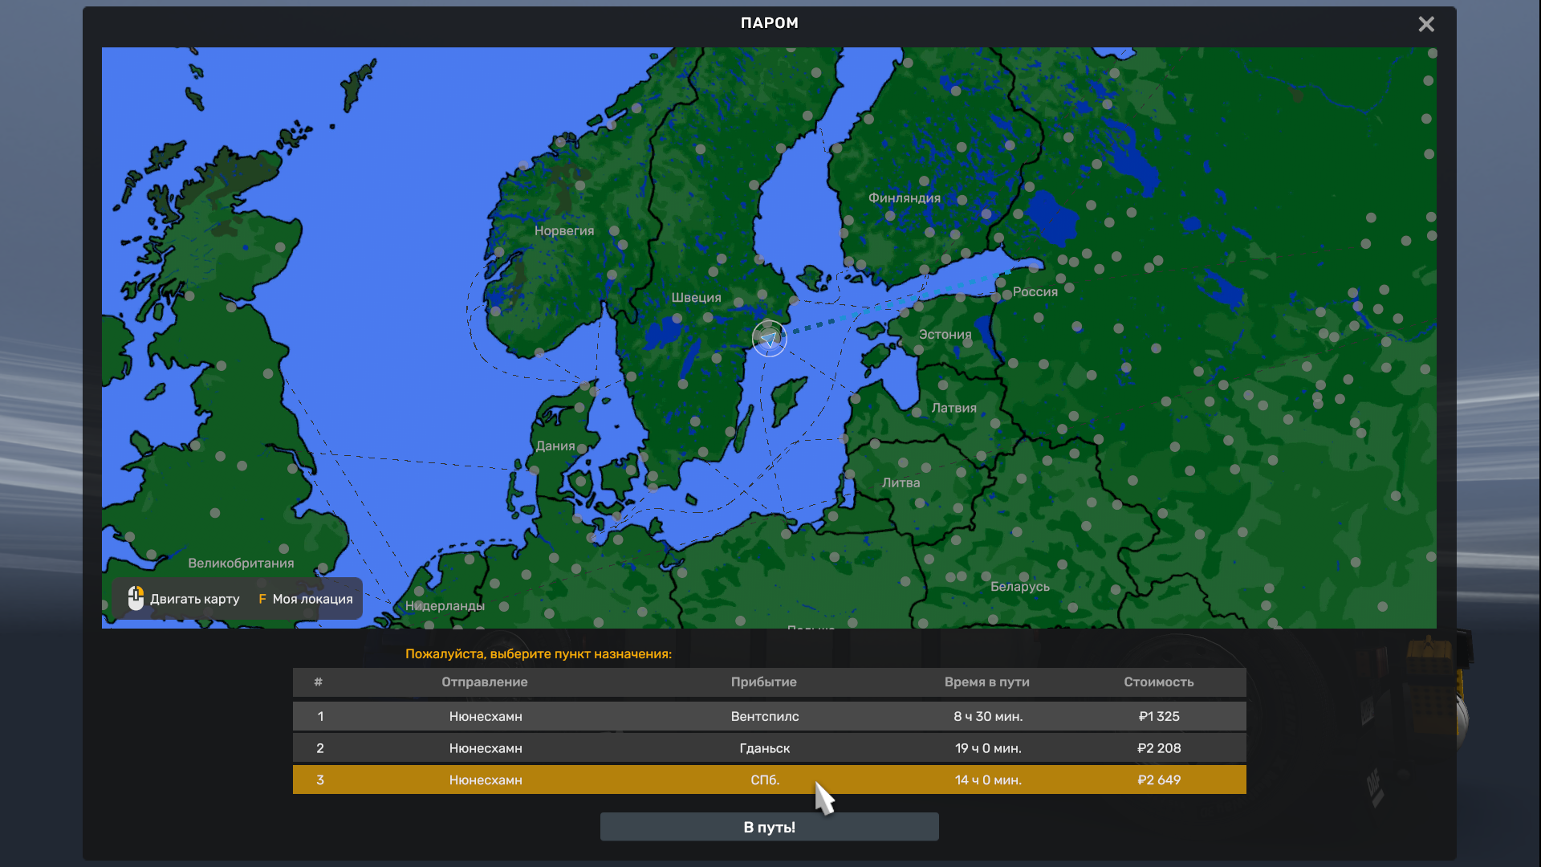Select ferry route to СПб.
Viewport: 1541px width, 867px height.
tap(769, 779)
